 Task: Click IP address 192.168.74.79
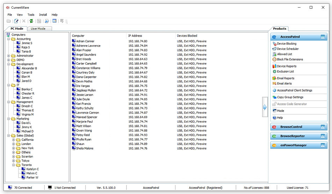coord(138,68)
